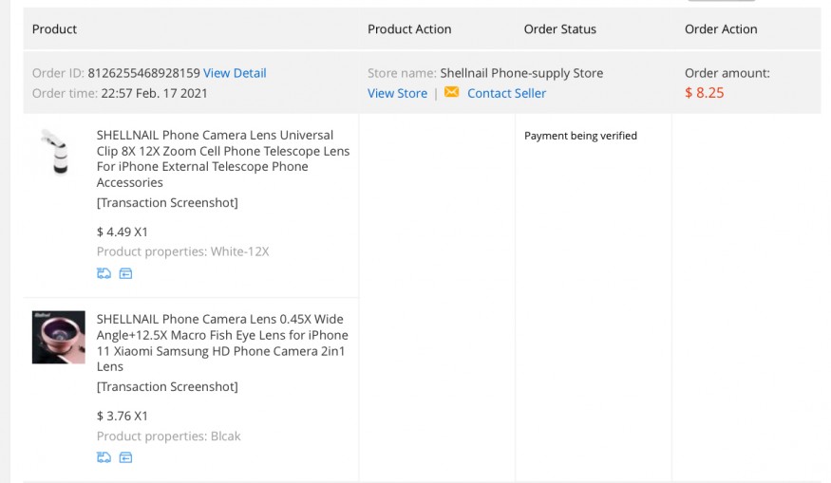
Task: Click the order ID number
Action: tap(143, 73)
